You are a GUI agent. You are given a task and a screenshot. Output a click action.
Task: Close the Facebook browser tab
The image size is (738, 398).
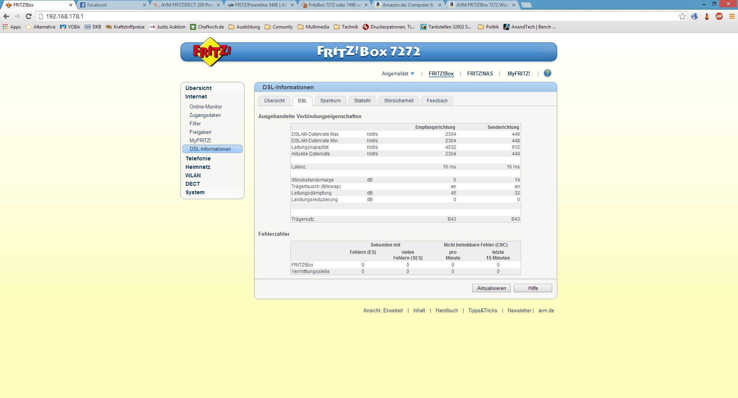pyautogui.click(x=145, y=5)
